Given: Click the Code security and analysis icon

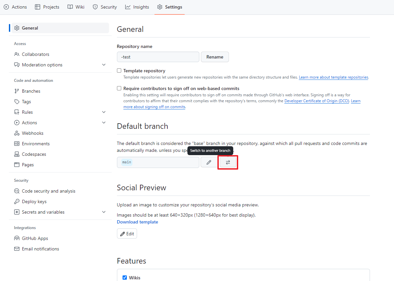Looking at the screenshot, I should [17, 191].
